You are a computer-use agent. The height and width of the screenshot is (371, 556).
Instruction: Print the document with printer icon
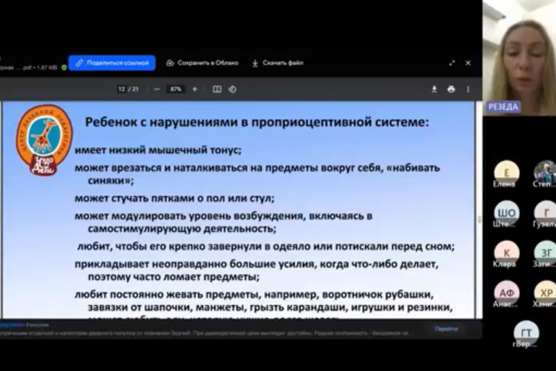pyautogui.click(x=451, y=89)
